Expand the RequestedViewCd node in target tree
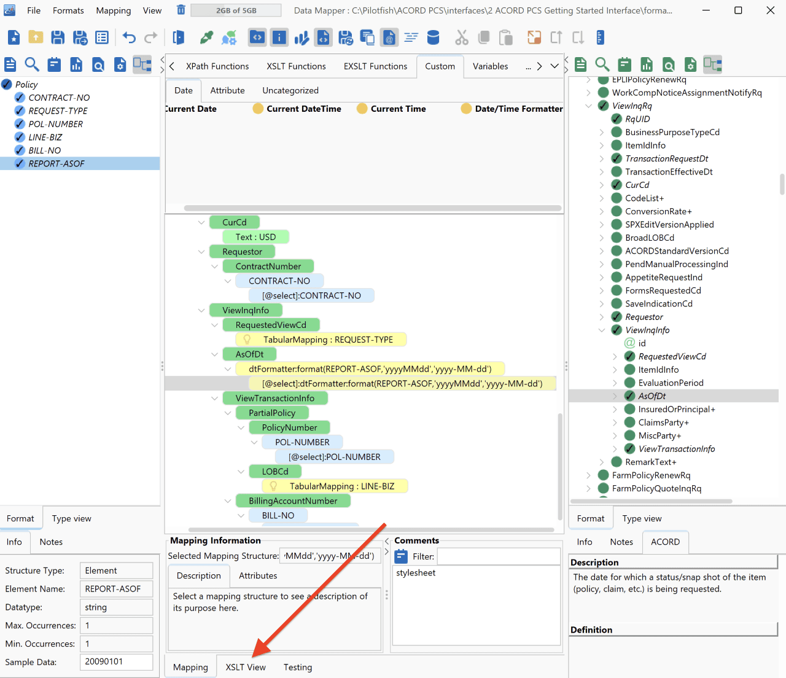786x678 pixels. pos(615,356)
